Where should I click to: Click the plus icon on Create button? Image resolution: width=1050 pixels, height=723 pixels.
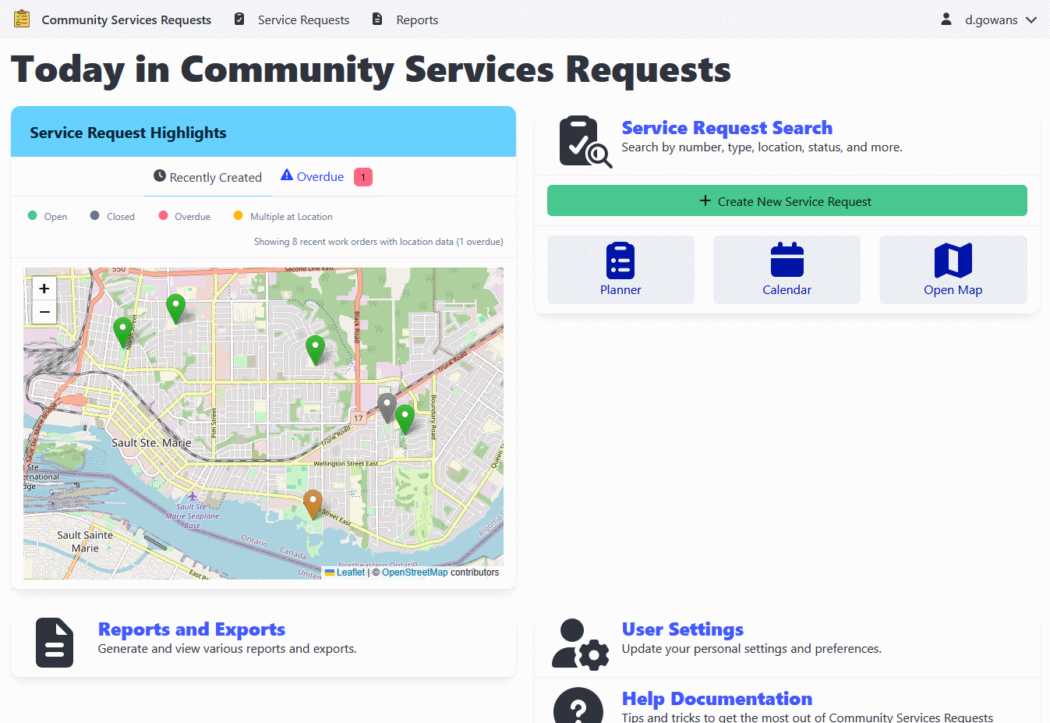(705, 200)
